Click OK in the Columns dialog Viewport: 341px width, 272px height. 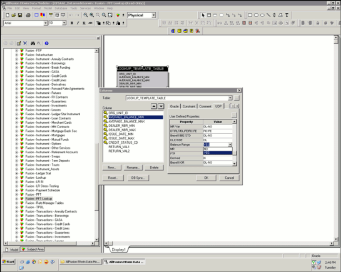[x=206, y=178]
